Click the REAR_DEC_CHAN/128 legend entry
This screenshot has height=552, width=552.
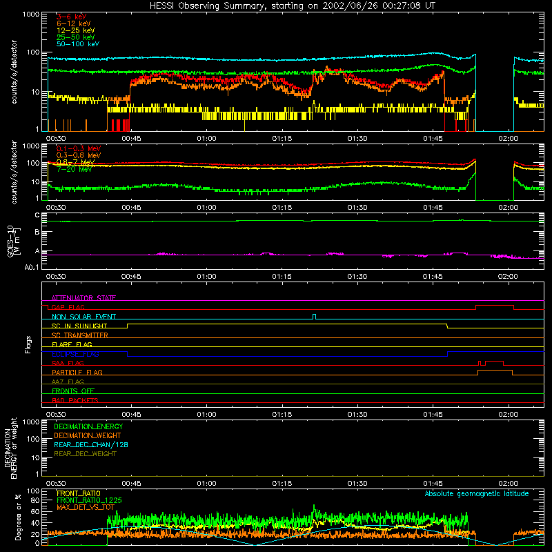pos(91,444)
